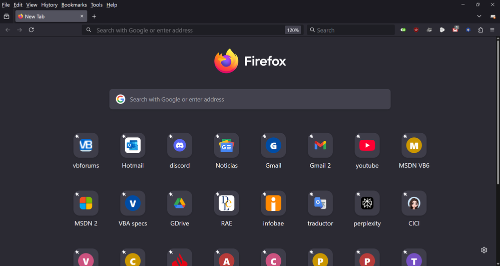Open Firefox View from tab bar
Viewport: 500px width, 266px height.
pos(7,17)
